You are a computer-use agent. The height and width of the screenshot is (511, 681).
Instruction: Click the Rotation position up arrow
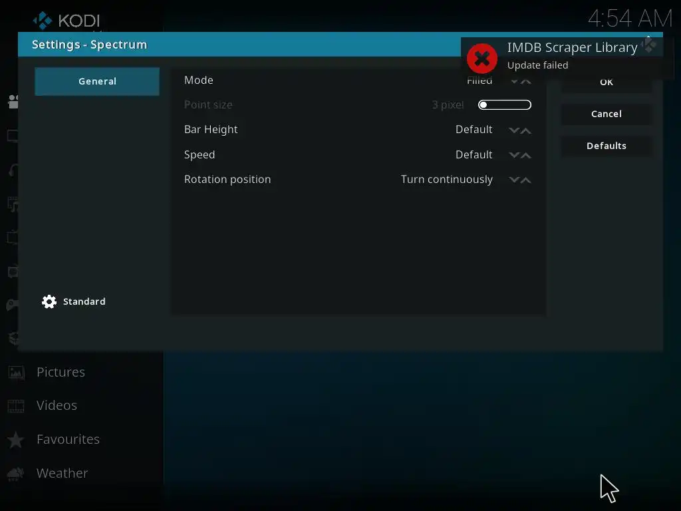(x=526, y=180)
